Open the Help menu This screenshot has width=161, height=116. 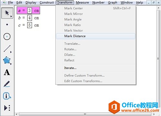point(139,3)
